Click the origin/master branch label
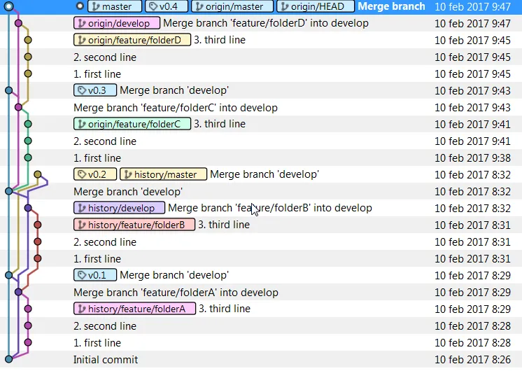This screenshot has width=522, height=371. click(x=232, y=6)
